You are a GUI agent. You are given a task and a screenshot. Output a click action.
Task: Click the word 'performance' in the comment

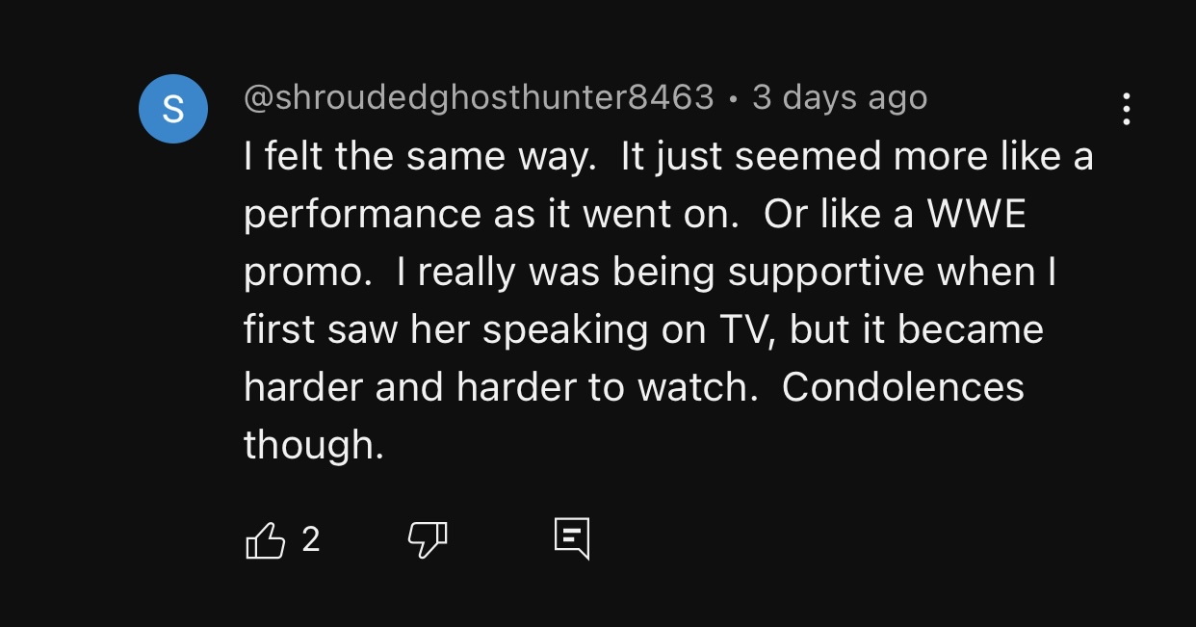pos(362,214)
